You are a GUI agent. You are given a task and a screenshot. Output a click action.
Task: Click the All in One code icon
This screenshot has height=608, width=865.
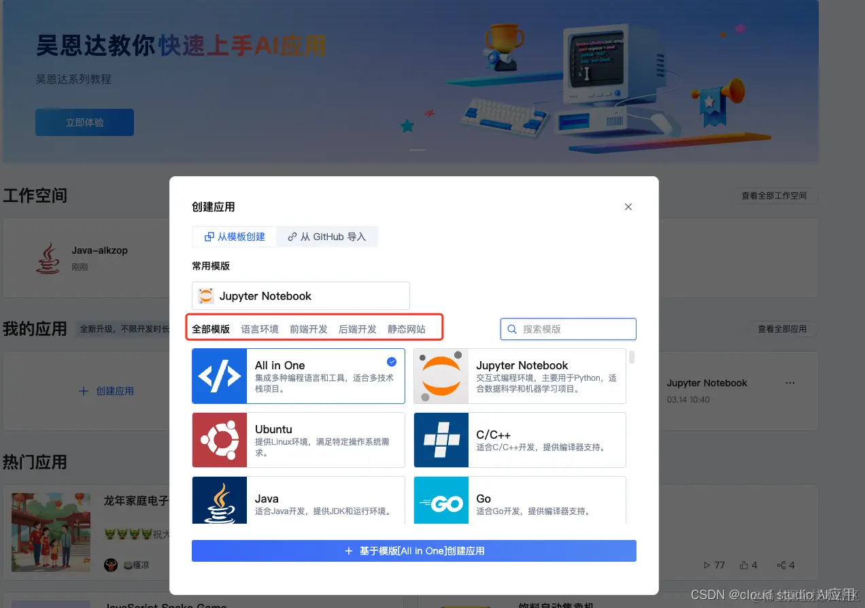click(x=220, y=376)
